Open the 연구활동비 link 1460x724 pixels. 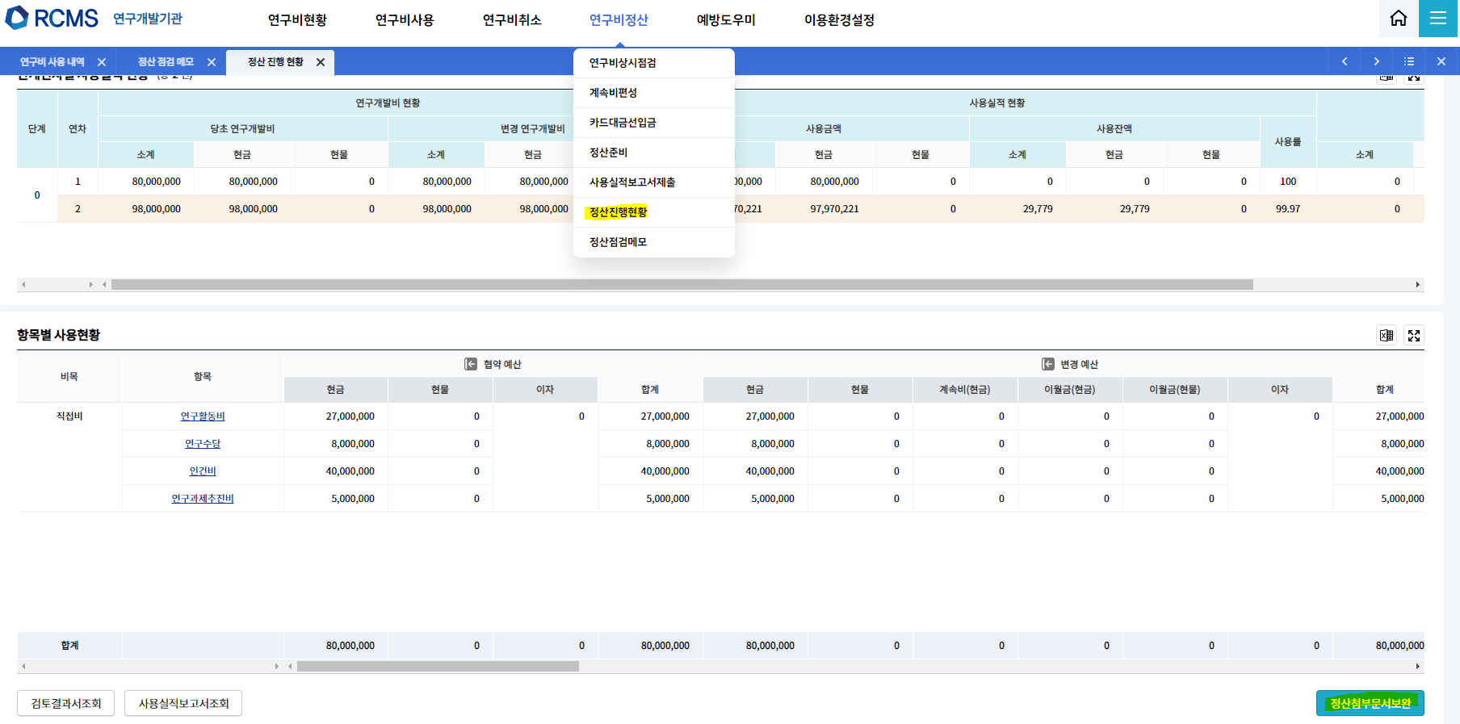(x=203, y=416)
